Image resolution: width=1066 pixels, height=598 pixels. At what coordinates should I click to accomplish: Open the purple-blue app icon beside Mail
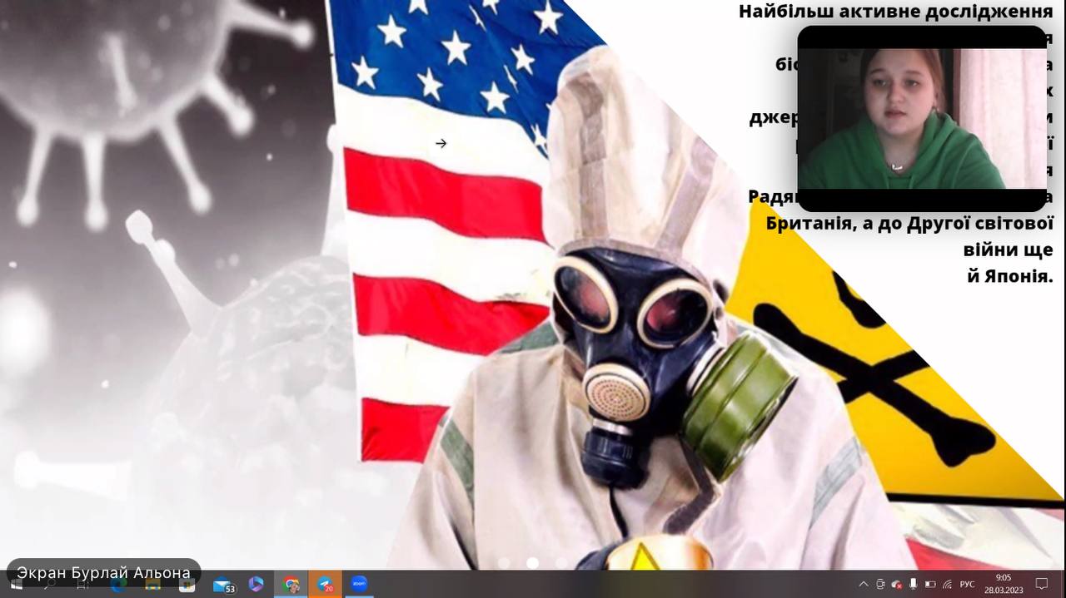[x=256, y=585]
